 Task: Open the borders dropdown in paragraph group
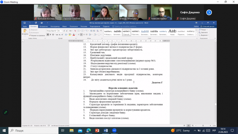click(101, 35)
